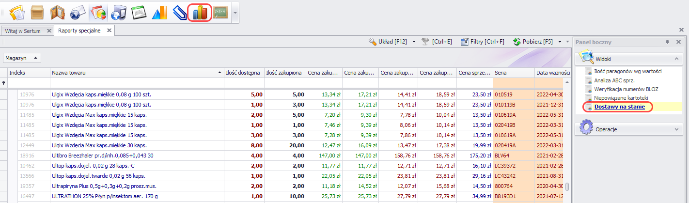Click the filter field under Nazwa towaru
The image size is (689, 203).
click(137, 83)
